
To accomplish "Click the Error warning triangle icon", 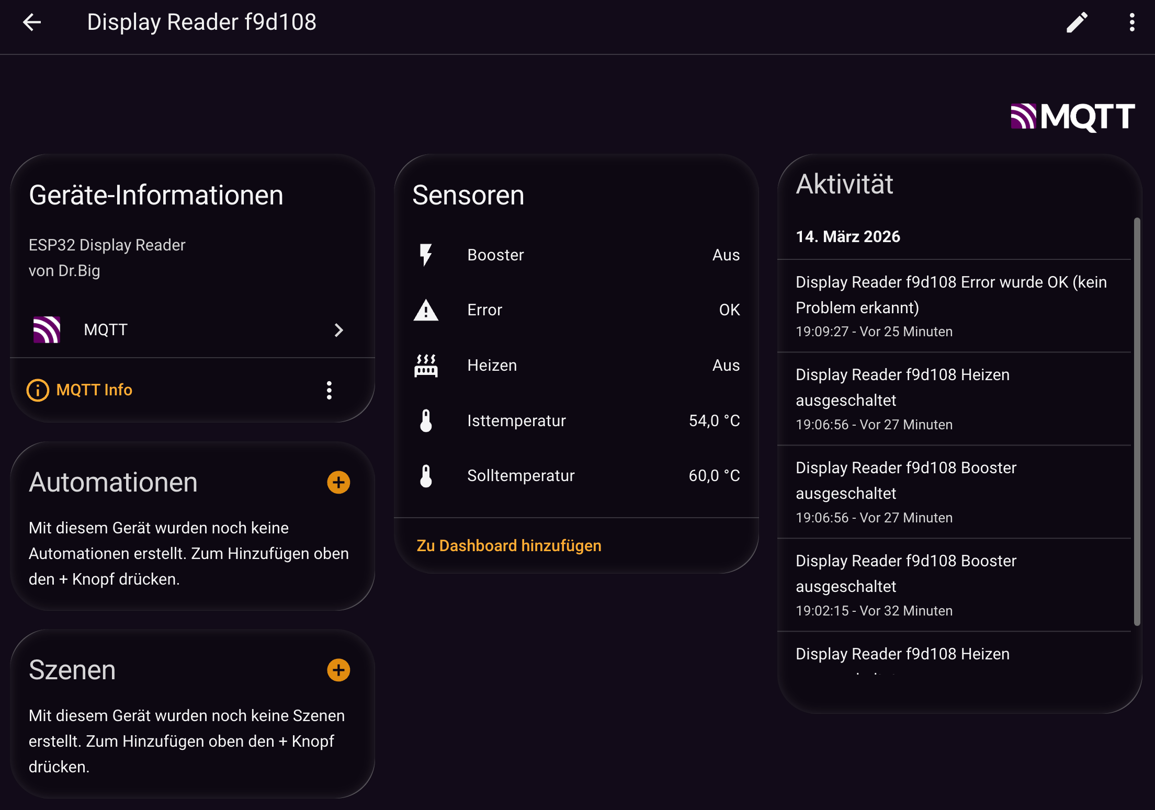I will [426, 310].
